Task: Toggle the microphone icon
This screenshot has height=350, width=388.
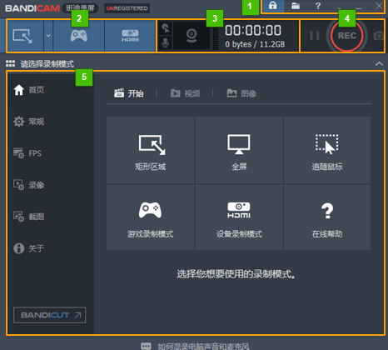Action: tap(166, 42)
